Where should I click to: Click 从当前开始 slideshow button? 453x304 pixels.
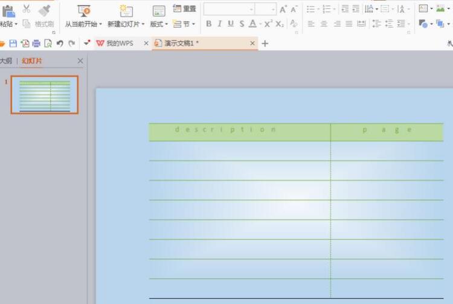[83, 16]
